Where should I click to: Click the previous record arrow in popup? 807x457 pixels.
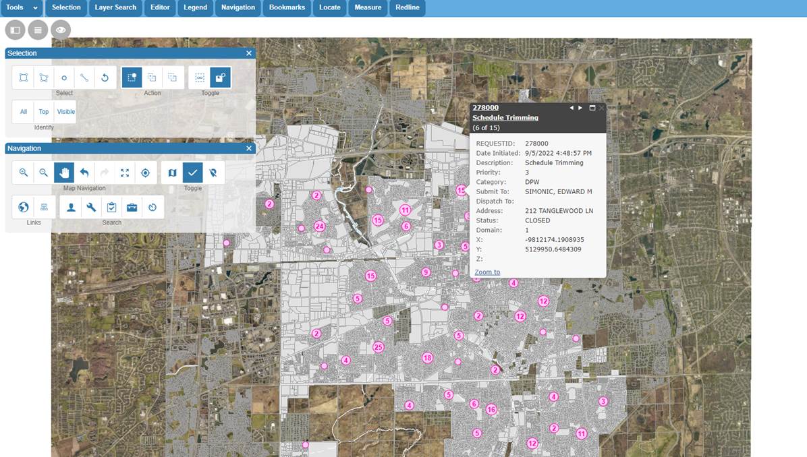pos(572,107)
